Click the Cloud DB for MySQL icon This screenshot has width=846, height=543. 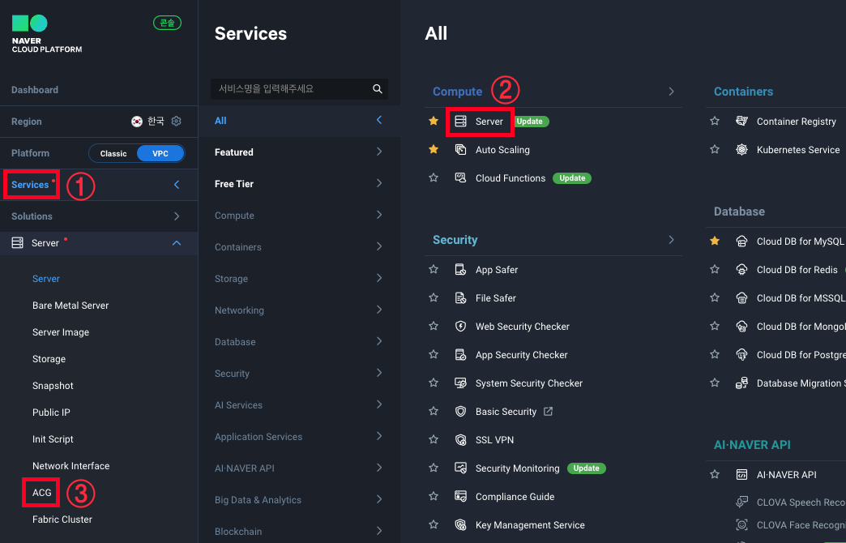click(741, 242)
